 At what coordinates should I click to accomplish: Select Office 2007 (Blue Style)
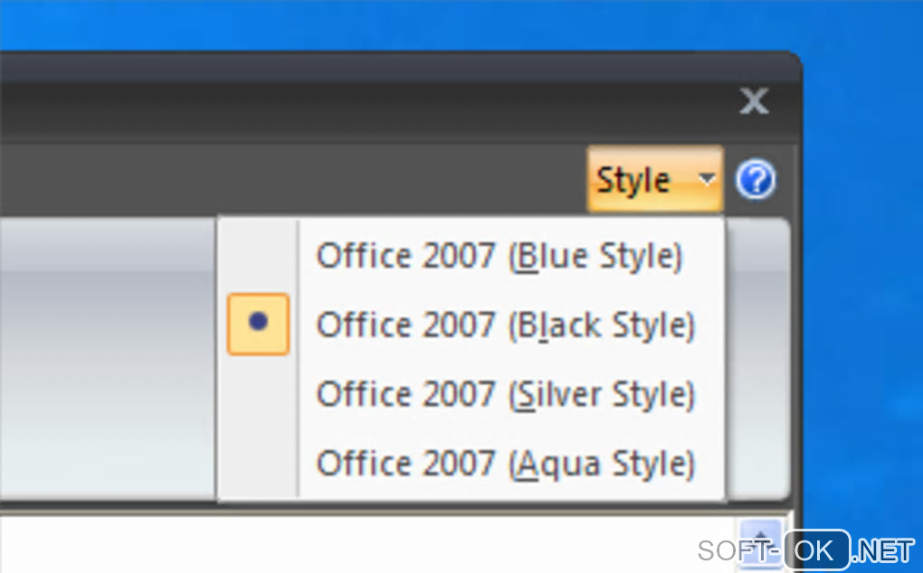(x=499, y=256)
